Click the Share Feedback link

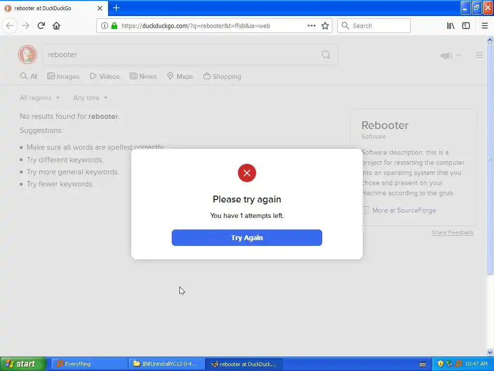click(x=453, y=232)
